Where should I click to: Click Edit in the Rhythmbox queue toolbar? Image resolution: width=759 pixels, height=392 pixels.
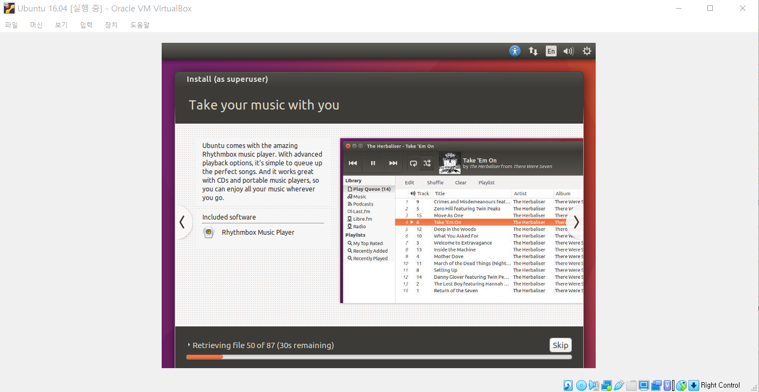(x=410, y=183)
